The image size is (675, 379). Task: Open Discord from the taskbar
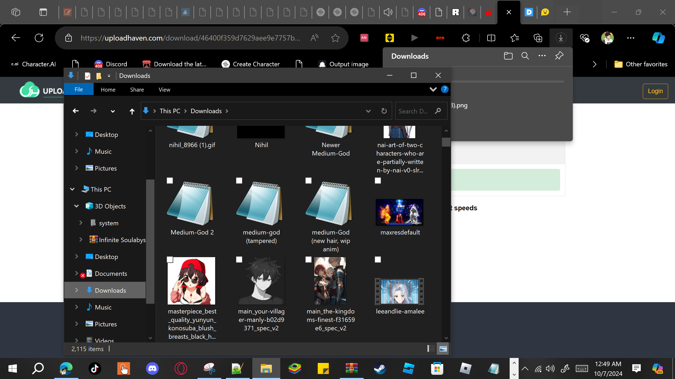[152, 368]
